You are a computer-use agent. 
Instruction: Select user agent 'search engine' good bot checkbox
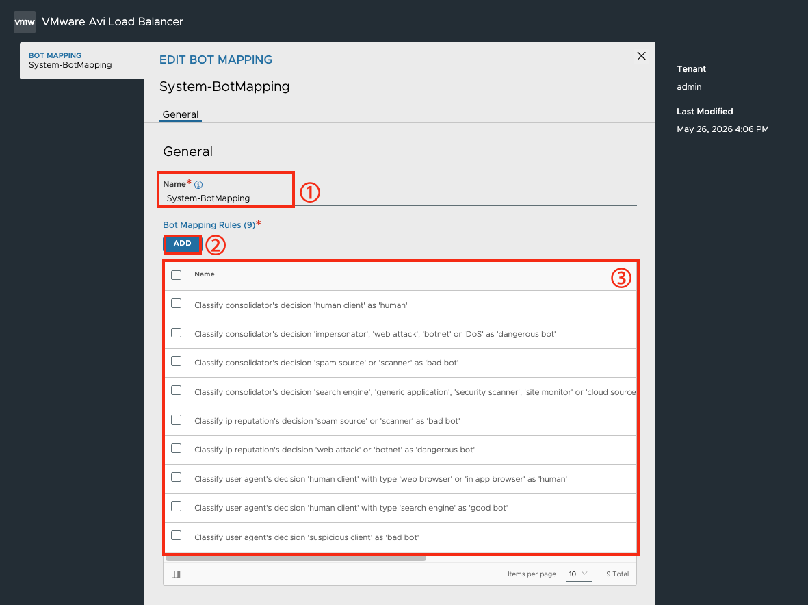point(177,506)
